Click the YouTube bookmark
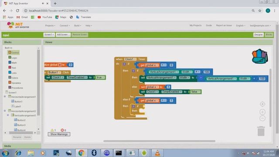 tap(45, 17)
